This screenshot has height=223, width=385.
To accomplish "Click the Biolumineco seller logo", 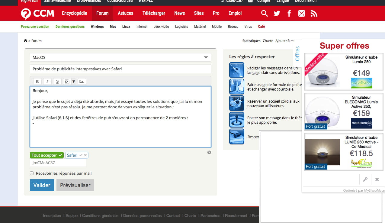I will (x=361, y=83).
